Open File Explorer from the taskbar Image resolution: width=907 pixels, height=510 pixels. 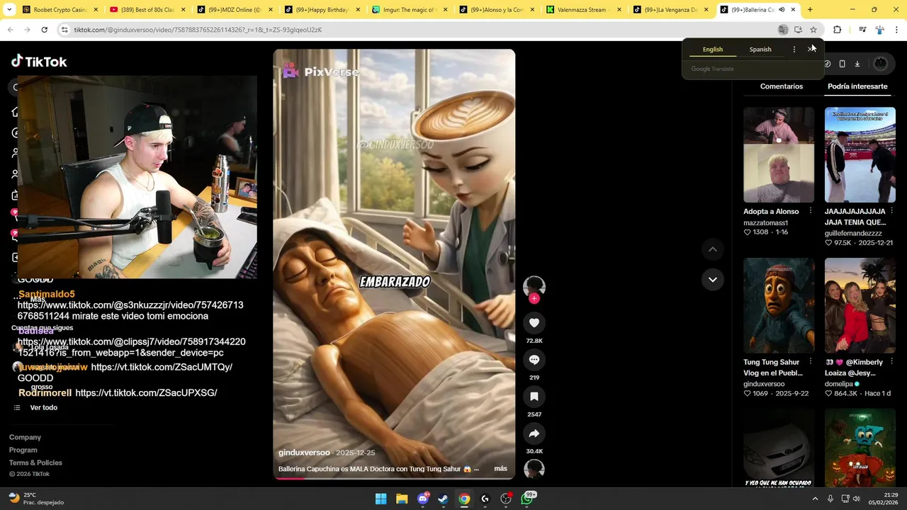[x=402, y=499]
